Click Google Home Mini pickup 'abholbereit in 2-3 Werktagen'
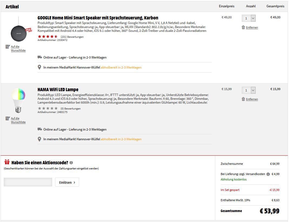The image size is (289, 222). tap(121, 67)
